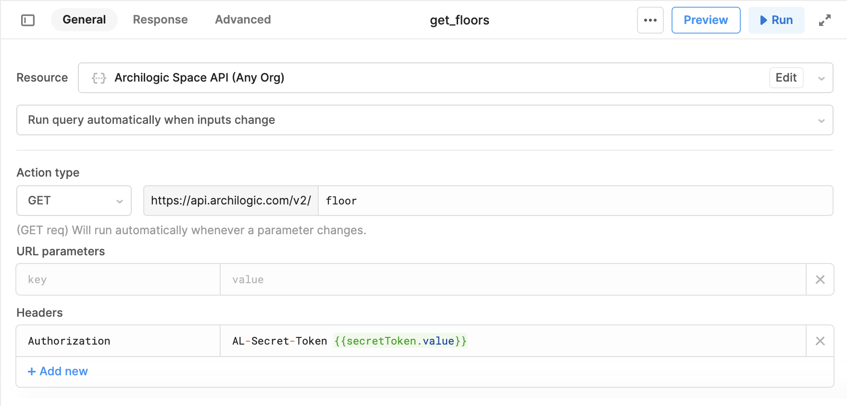This screenshot has width=847, height=406.
Task: Expand the Resource selector chevron
Action: [821, 78]
